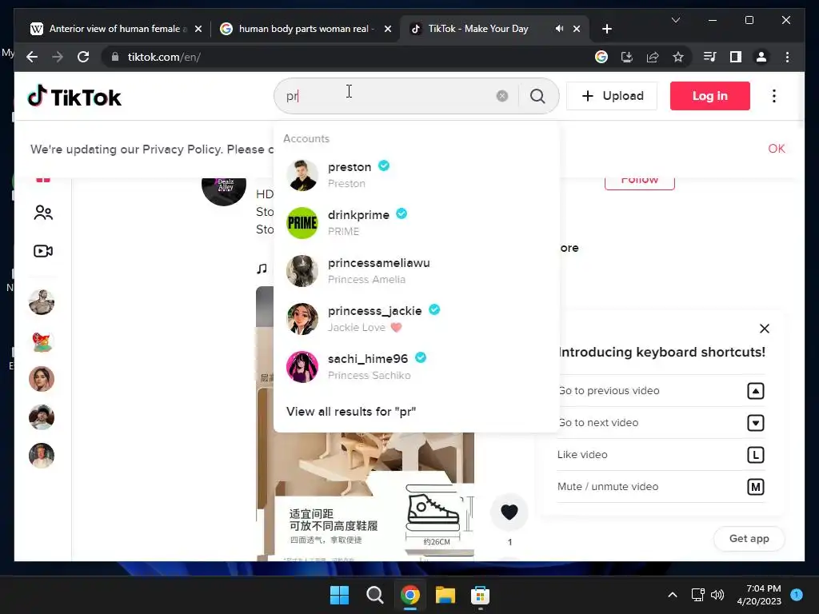Switch to the human body parts woman real tab
This screenshot has height=614, width=819.
pos(304,29)
